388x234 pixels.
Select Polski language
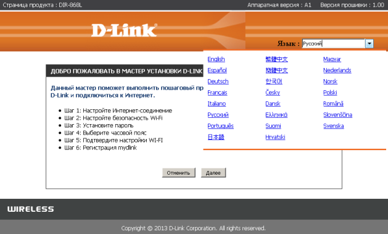click(x=330, y=93)
